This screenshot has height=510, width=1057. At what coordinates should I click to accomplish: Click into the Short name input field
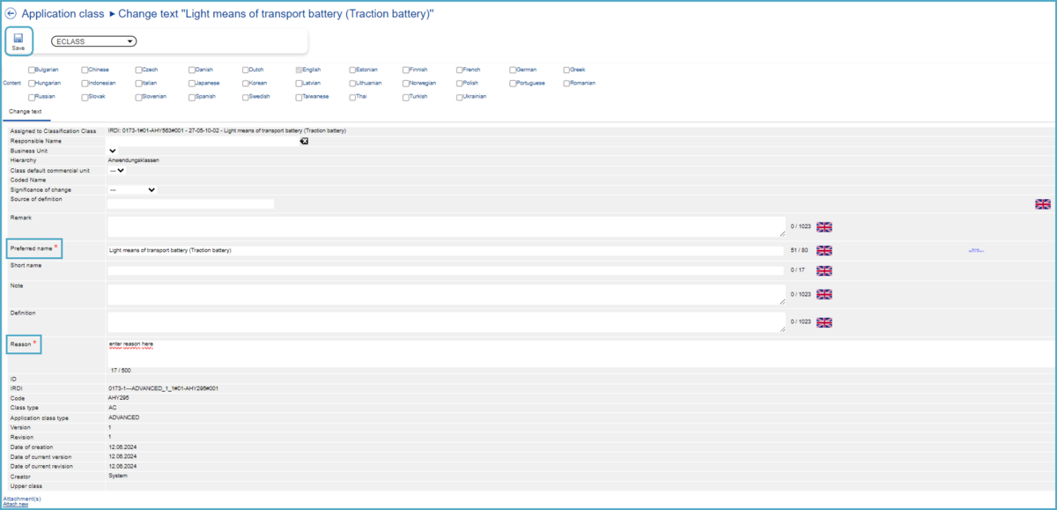(x=445, y=270)
